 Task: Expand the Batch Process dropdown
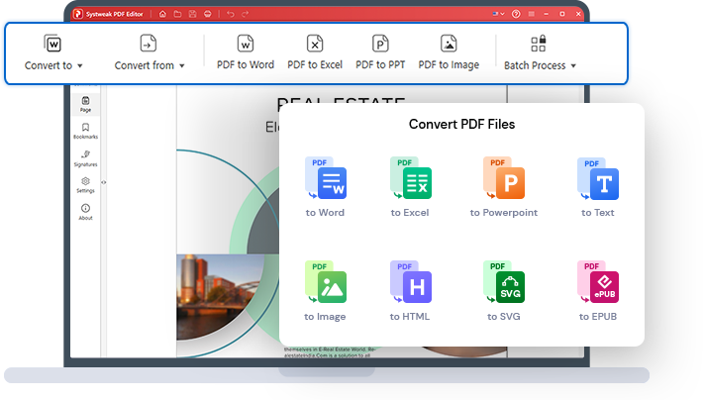coord(540,52)
